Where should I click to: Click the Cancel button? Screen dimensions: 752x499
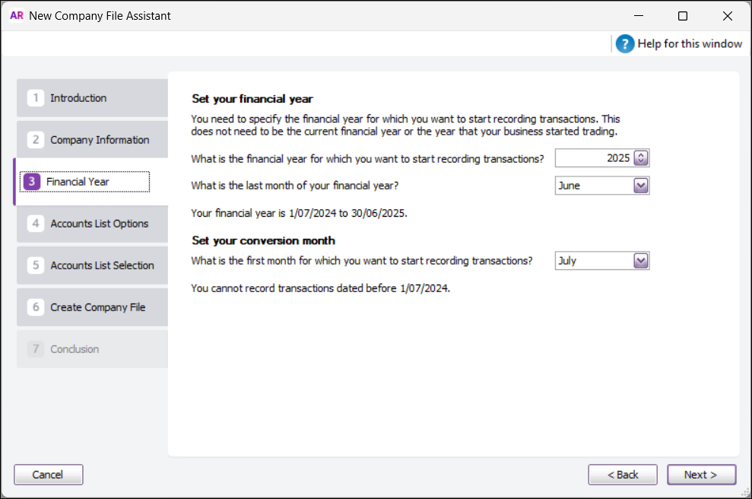tap(48, 474)
